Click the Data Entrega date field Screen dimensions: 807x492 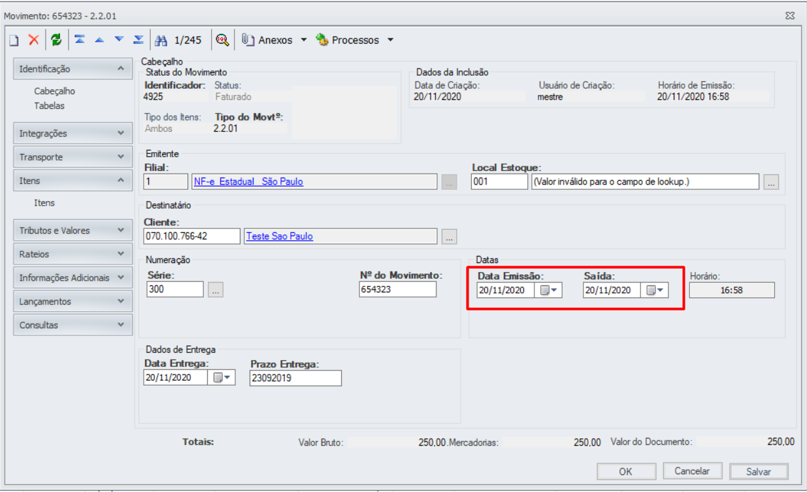click(x=175, y=378)
